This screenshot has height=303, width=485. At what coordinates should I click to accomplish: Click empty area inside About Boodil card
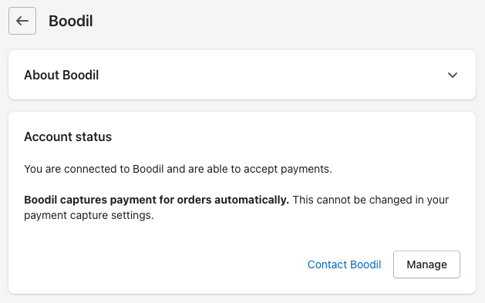(272, 75)
